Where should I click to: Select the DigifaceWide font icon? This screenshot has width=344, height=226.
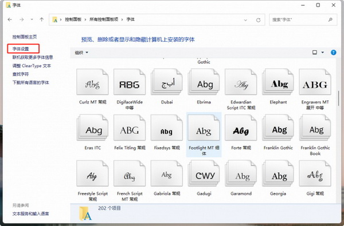pos(130,82)
